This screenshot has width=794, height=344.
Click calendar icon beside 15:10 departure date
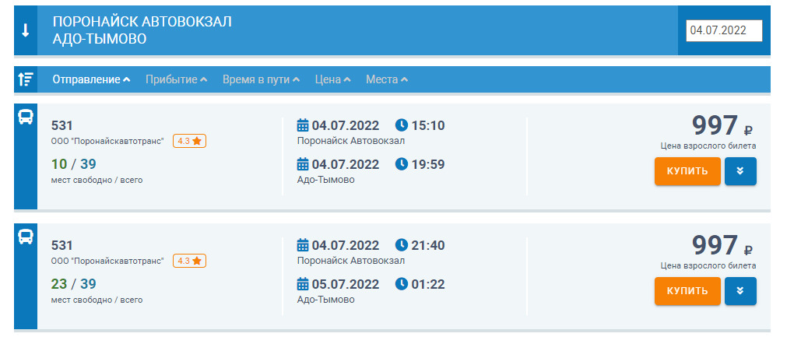tap(302, 125)
